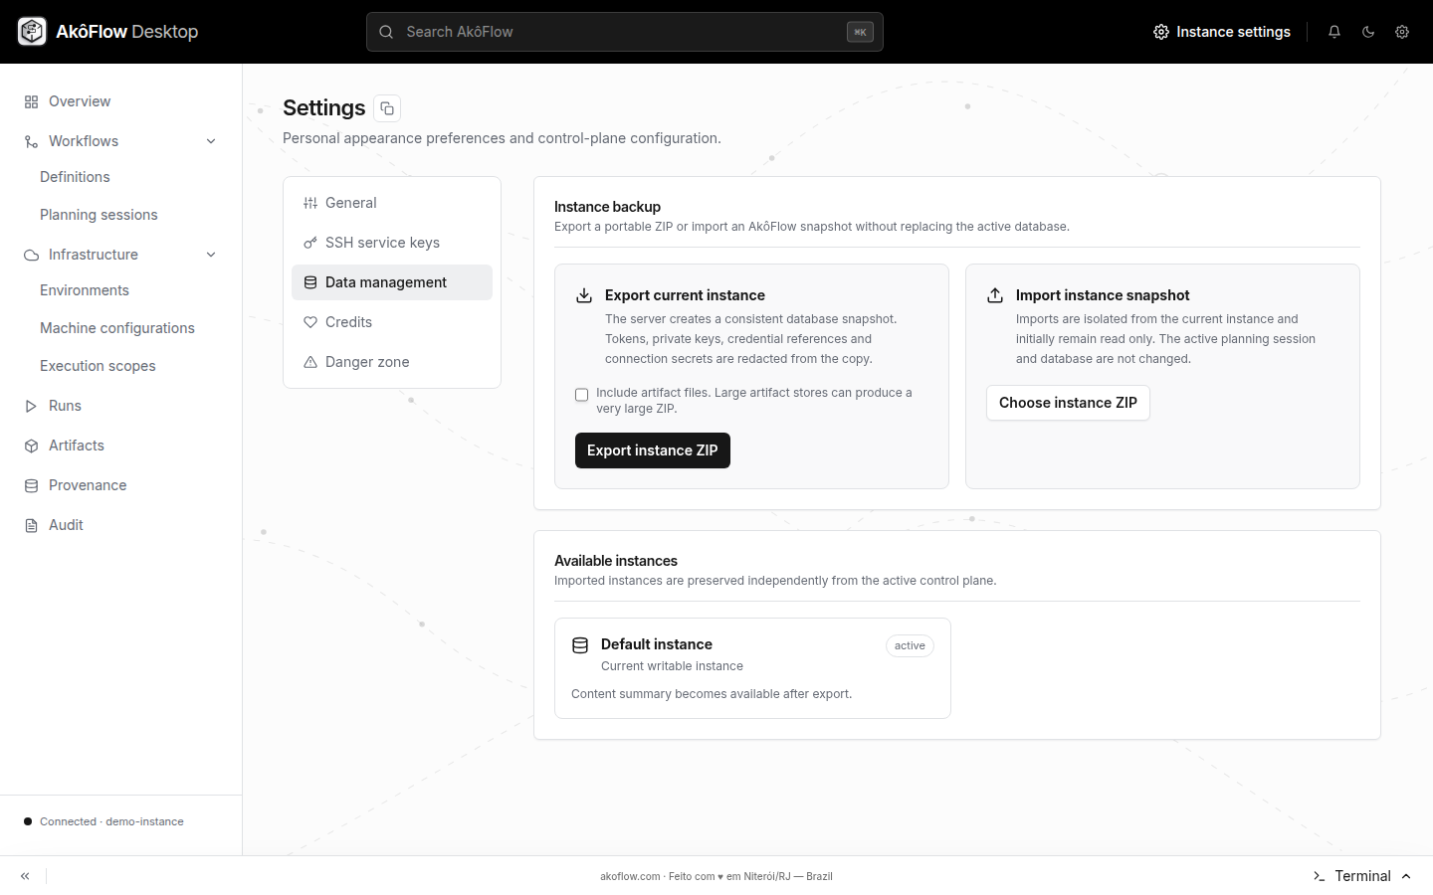Open akoflow.com footer link
Screen dimensions: 1433x895
[630, 876]
